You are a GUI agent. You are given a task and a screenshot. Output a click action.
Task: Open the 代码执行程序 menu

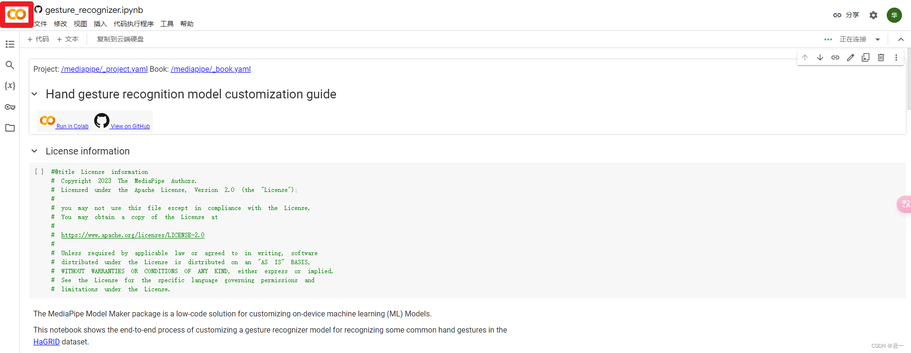click(134, 24)
